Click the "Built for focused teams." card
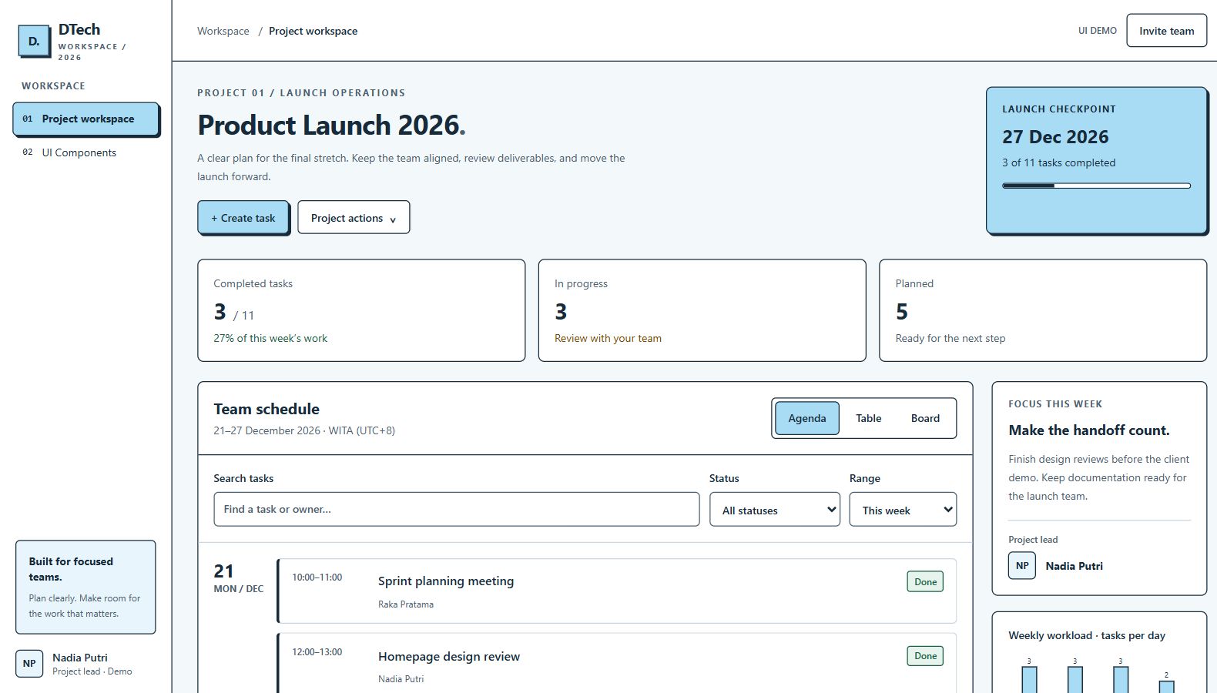Viewport: 1217px width, 693px height. click(x=85, y=587)
